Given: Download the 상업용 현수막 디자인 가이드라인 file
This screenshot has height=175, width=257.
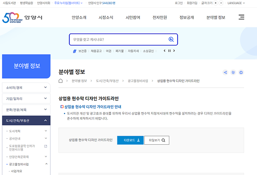Looking at the screenshot, I should (130, 140).
